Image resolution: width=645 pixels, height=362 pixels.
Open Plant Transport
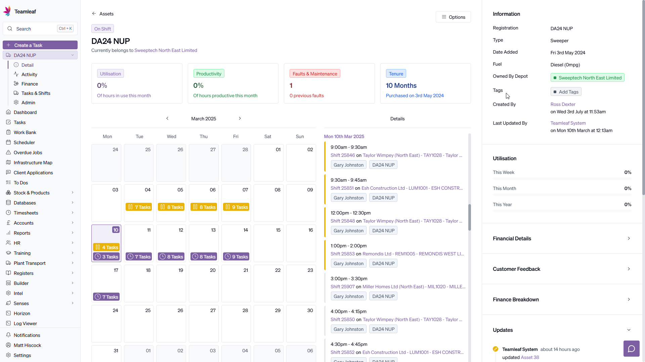pos(30,263)
